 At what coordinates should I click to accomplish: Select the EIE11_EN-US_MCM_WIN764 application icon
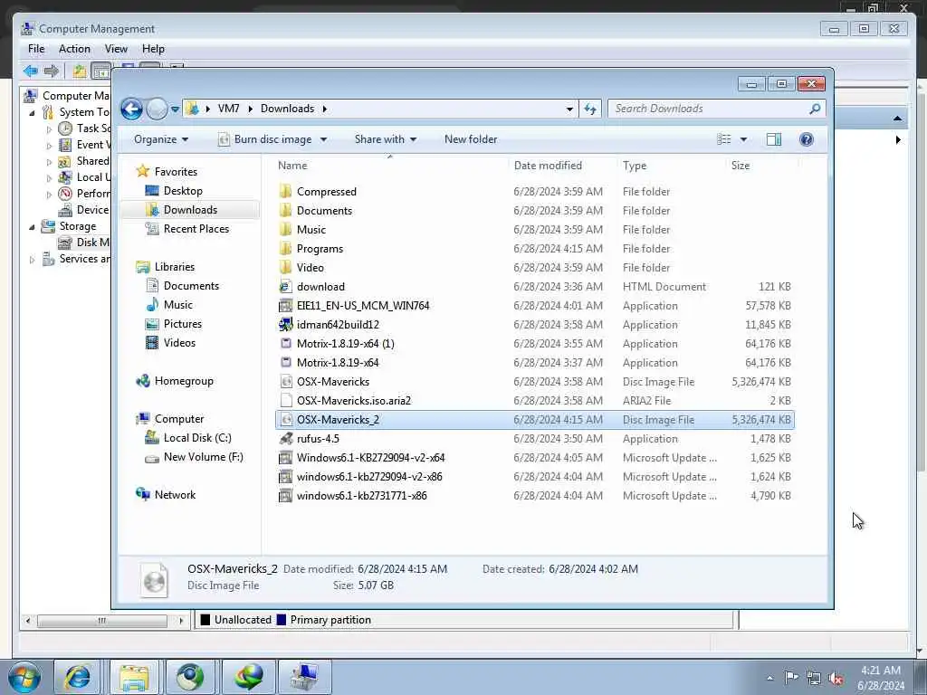285,306
